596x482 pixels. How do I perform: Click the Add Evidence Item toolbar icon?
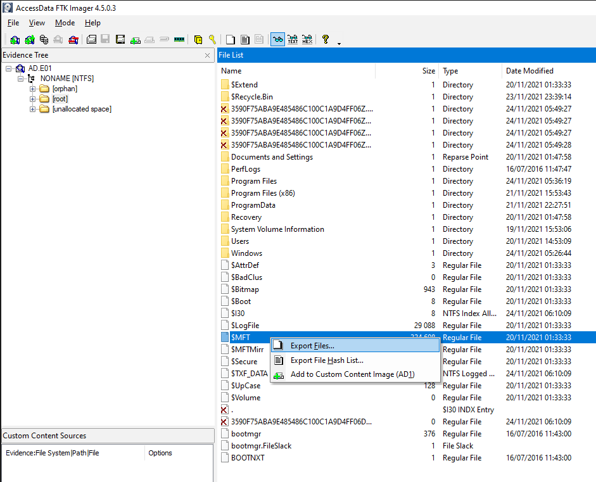tap(15, 39)
